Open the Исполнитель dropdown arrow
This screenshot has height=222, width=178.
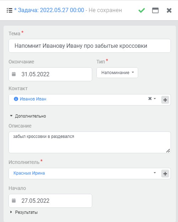pos(155,173)
